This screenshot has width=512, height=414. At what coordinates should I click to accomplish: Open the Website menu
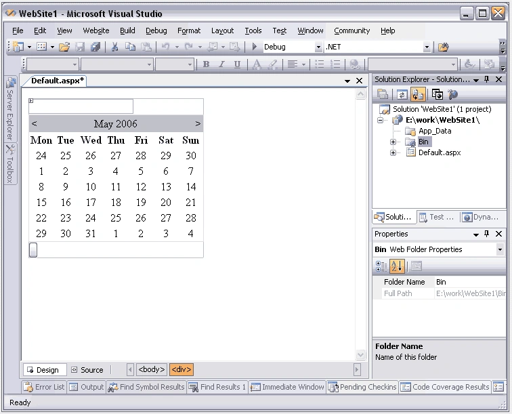tap(96, 30)
